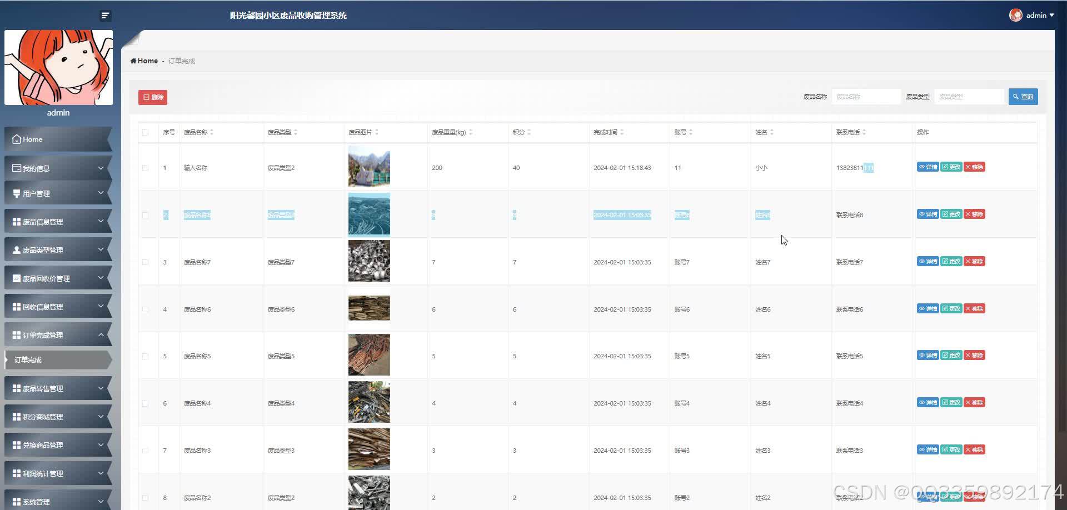
Task: Open the blue wires thumbnail in row 2
Action: point(369,214)
